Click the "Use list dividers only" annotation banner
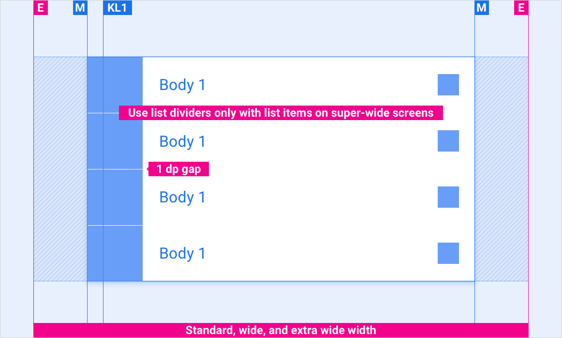Screen dimensions: 562x338 coord(281,113)
